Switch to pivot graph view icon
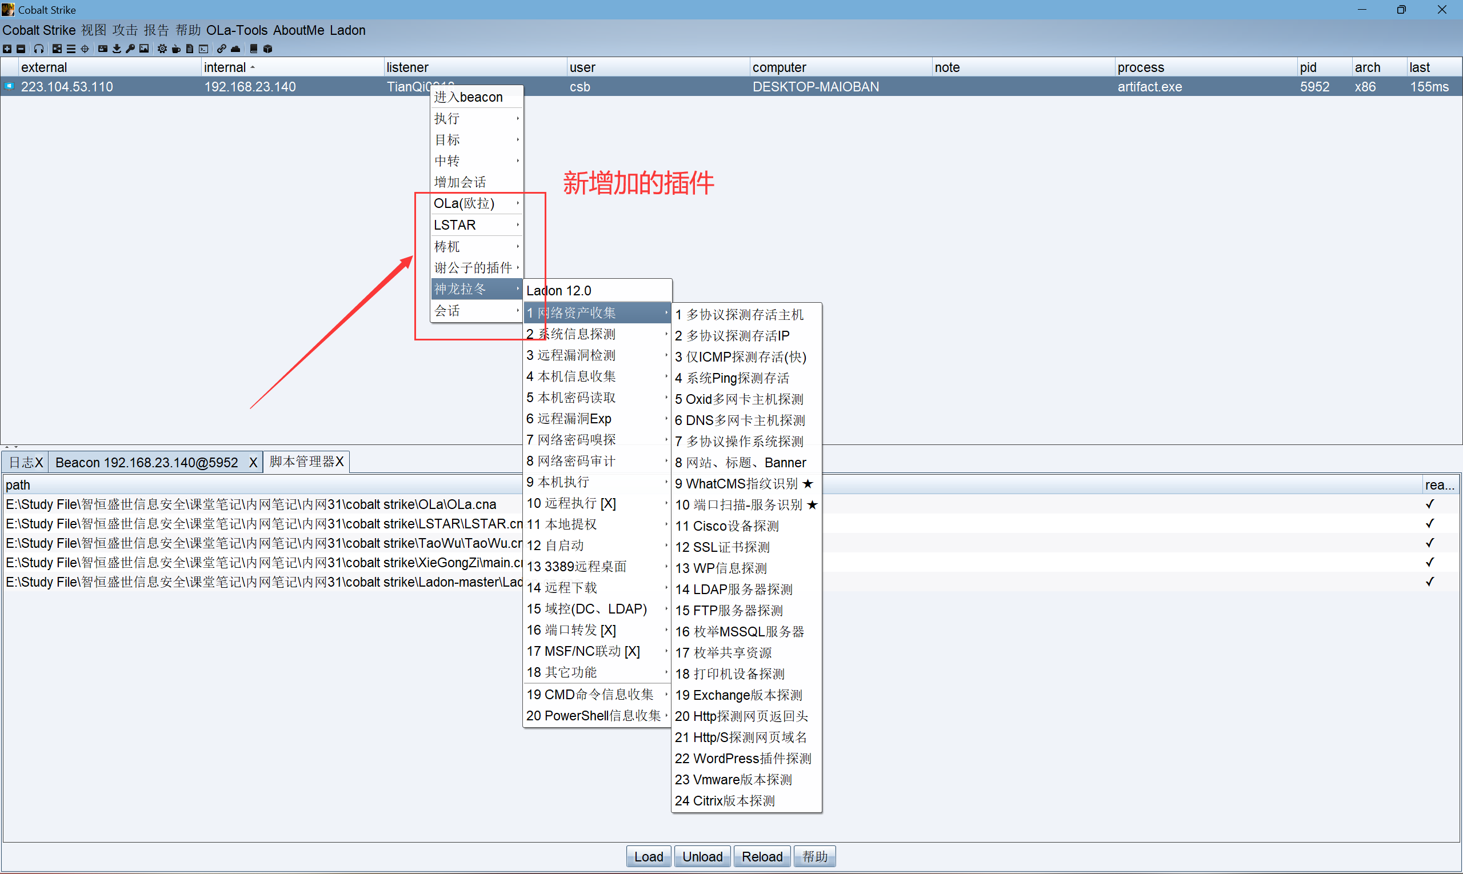Viewport: 1463px width, 874px height. [x=57, y=49]
